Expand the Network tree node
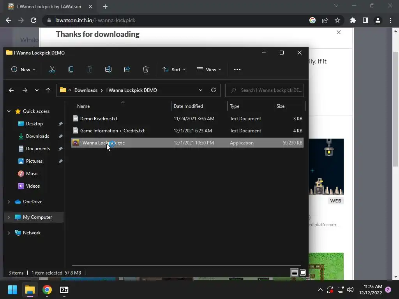 click(x=9, y=233)
